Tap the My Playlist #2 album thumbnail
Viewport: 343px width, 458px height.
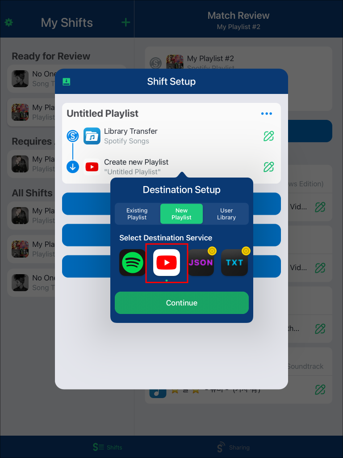point(175,62)
